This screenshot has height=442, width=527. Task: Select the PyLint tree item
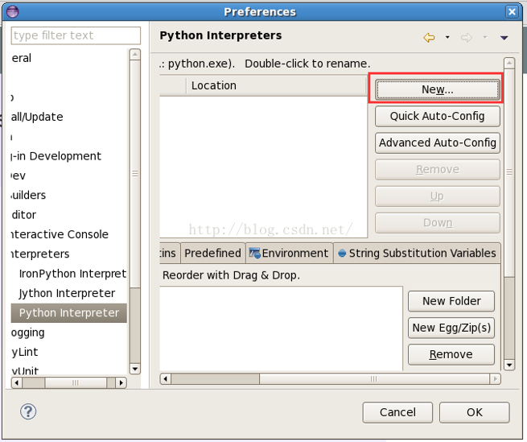point(24,352)
